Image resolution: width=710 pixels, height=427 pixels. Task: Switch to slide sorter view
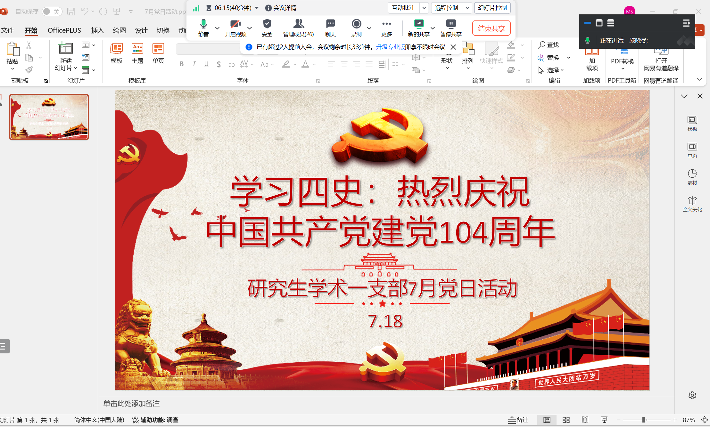(566, 420)
